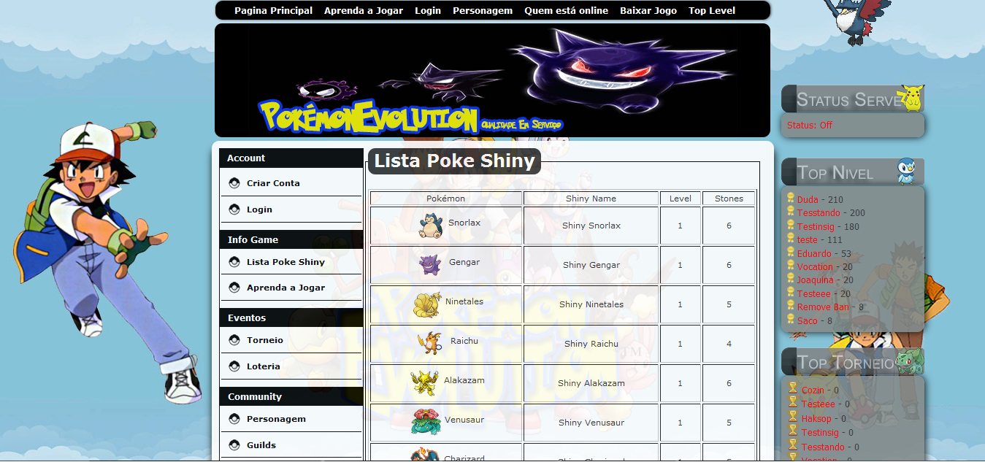Click the Piplup icon on Top Nivel

tap(906, 171)
